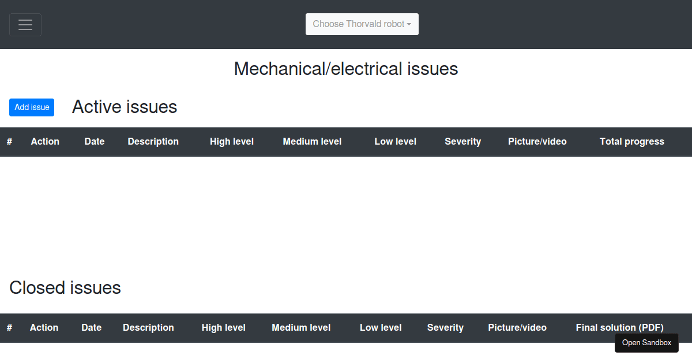Select the Description column in Active issues
This screenshot has height=363, width=692.
[153, 141]
